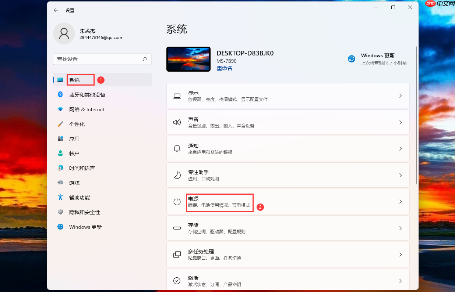Expand the 存储 row chevron
Image resolution: width=455 pixels, height=292 pixels.
point(401,228)
